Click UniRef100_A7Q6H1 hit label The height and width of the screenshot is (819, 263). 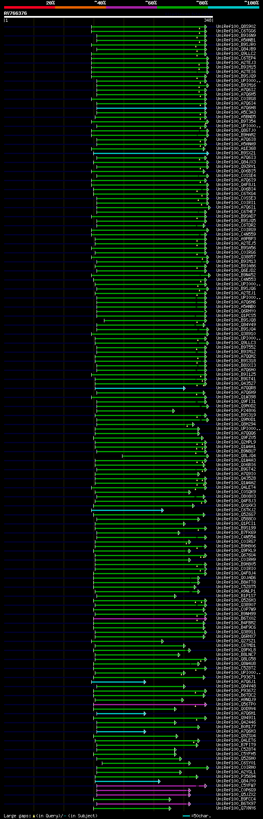pos(236,713)
